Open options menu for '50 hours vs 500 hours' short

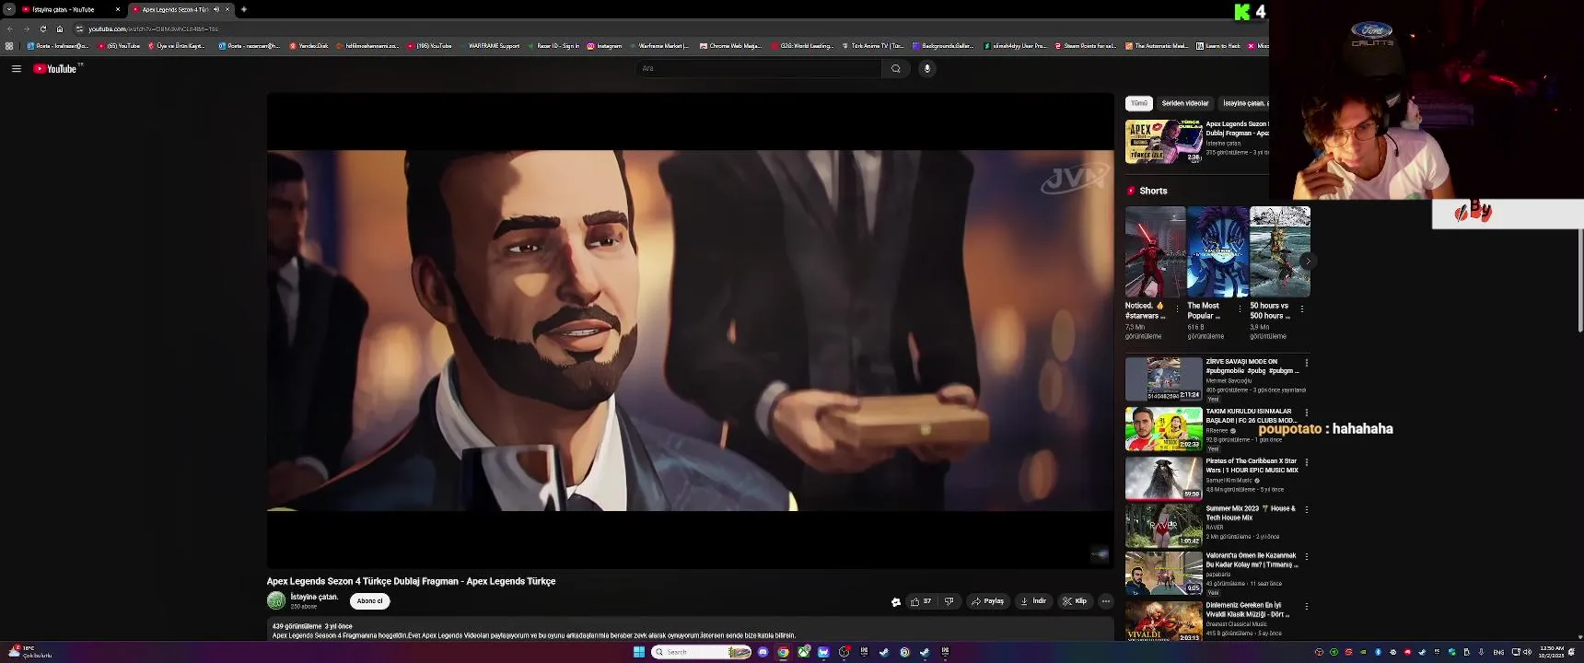[x=1302, y=308]
